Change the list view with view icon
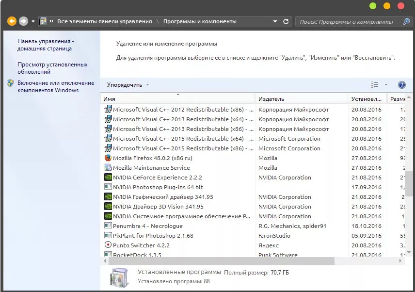Image resolution: width=415 pixels, height=292 pixels. tap(374, 85)
